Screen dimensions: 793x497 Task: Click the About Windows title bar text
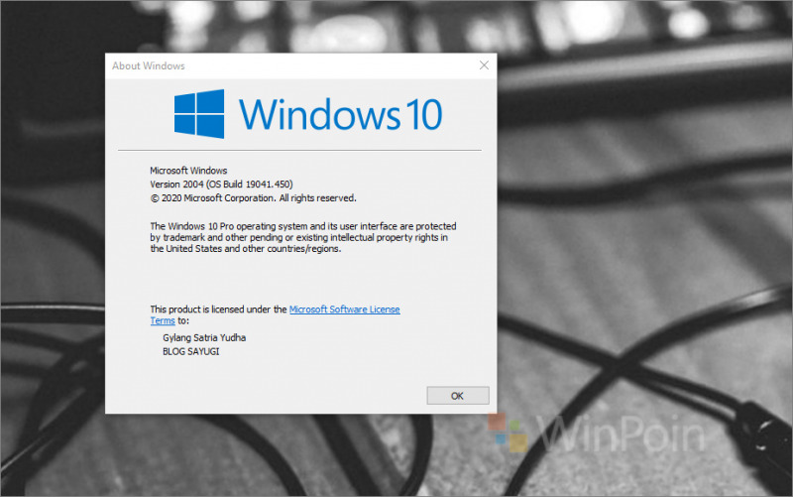148,65
